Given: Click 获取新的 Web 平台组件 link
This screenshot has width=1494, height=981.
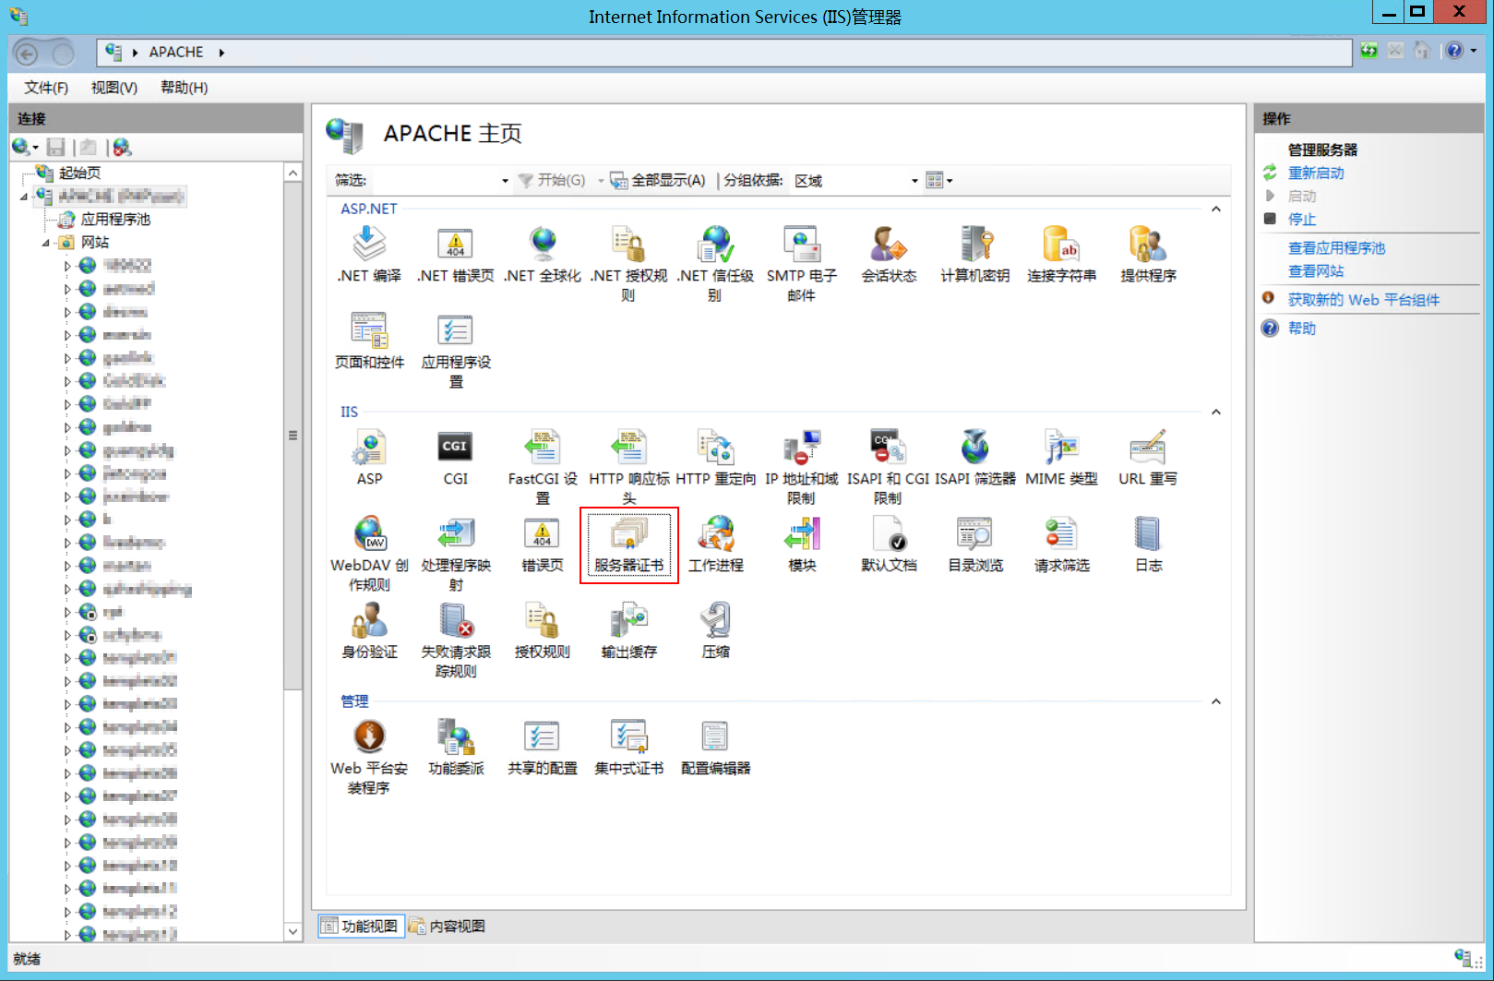Looking at the screenshot, I should point(1363,299).
